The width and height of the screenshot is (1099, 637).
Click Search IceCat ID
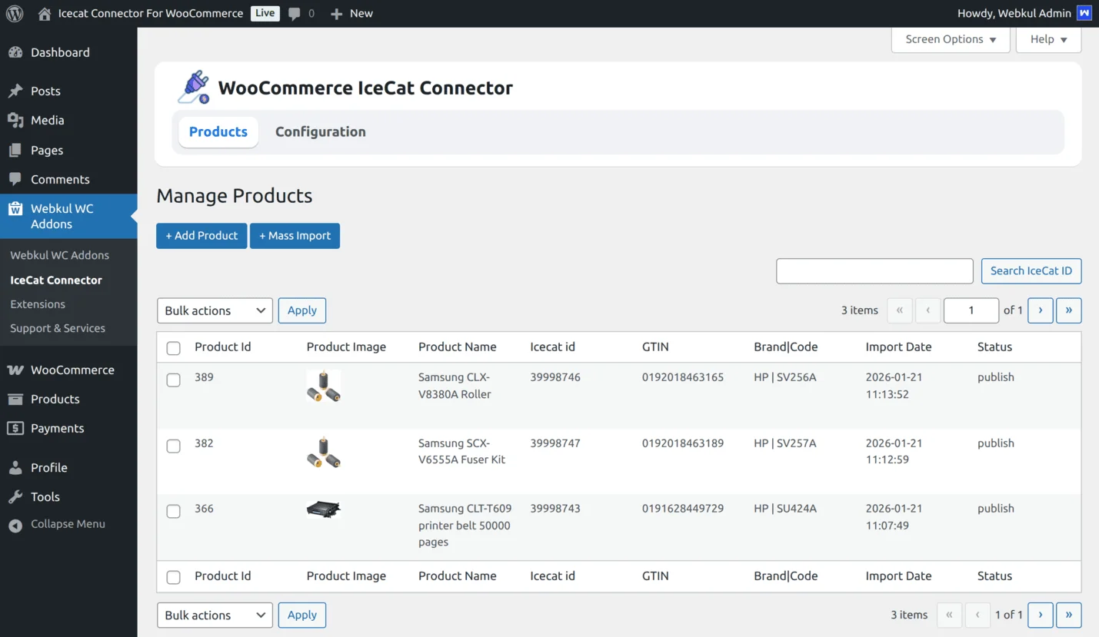click(x=1031, y=270)
